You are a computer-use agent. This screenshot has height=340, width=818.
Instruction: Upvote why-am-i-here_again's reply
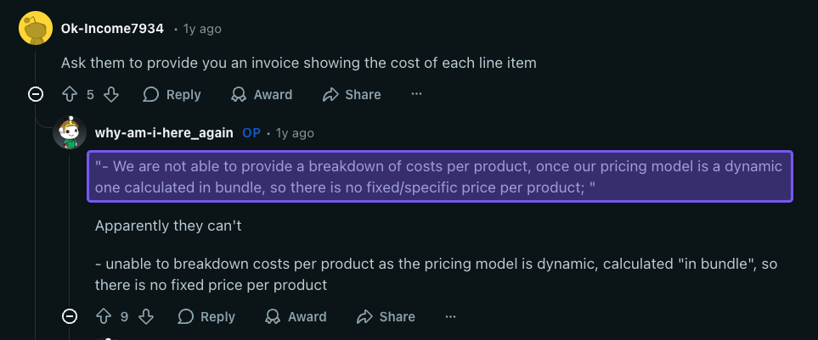[104, 316]
